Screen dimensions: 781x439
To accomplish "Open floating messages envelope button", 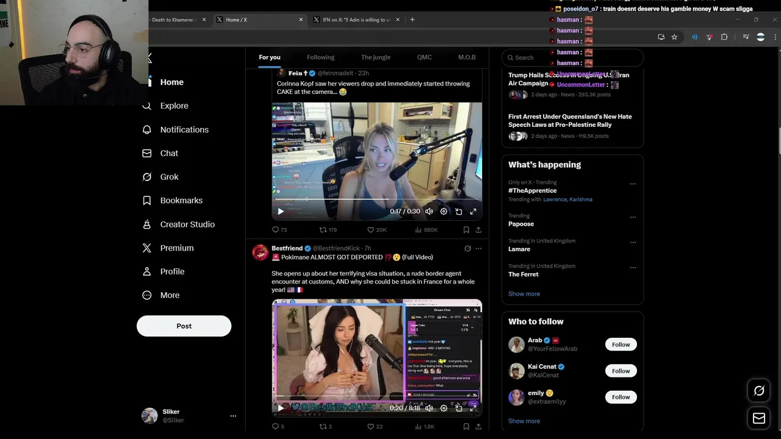I will click(x=759, y=418).
